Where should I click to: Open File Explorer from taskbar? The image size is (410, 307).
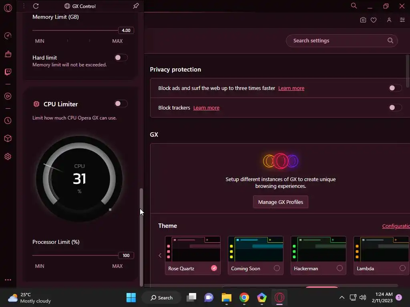(x=227, y=297)
